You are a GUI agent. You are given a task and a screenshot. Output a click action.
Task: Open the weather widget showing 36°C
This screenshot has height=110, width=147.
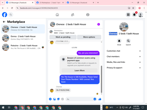pyautogui.click(x=109, y=107)
